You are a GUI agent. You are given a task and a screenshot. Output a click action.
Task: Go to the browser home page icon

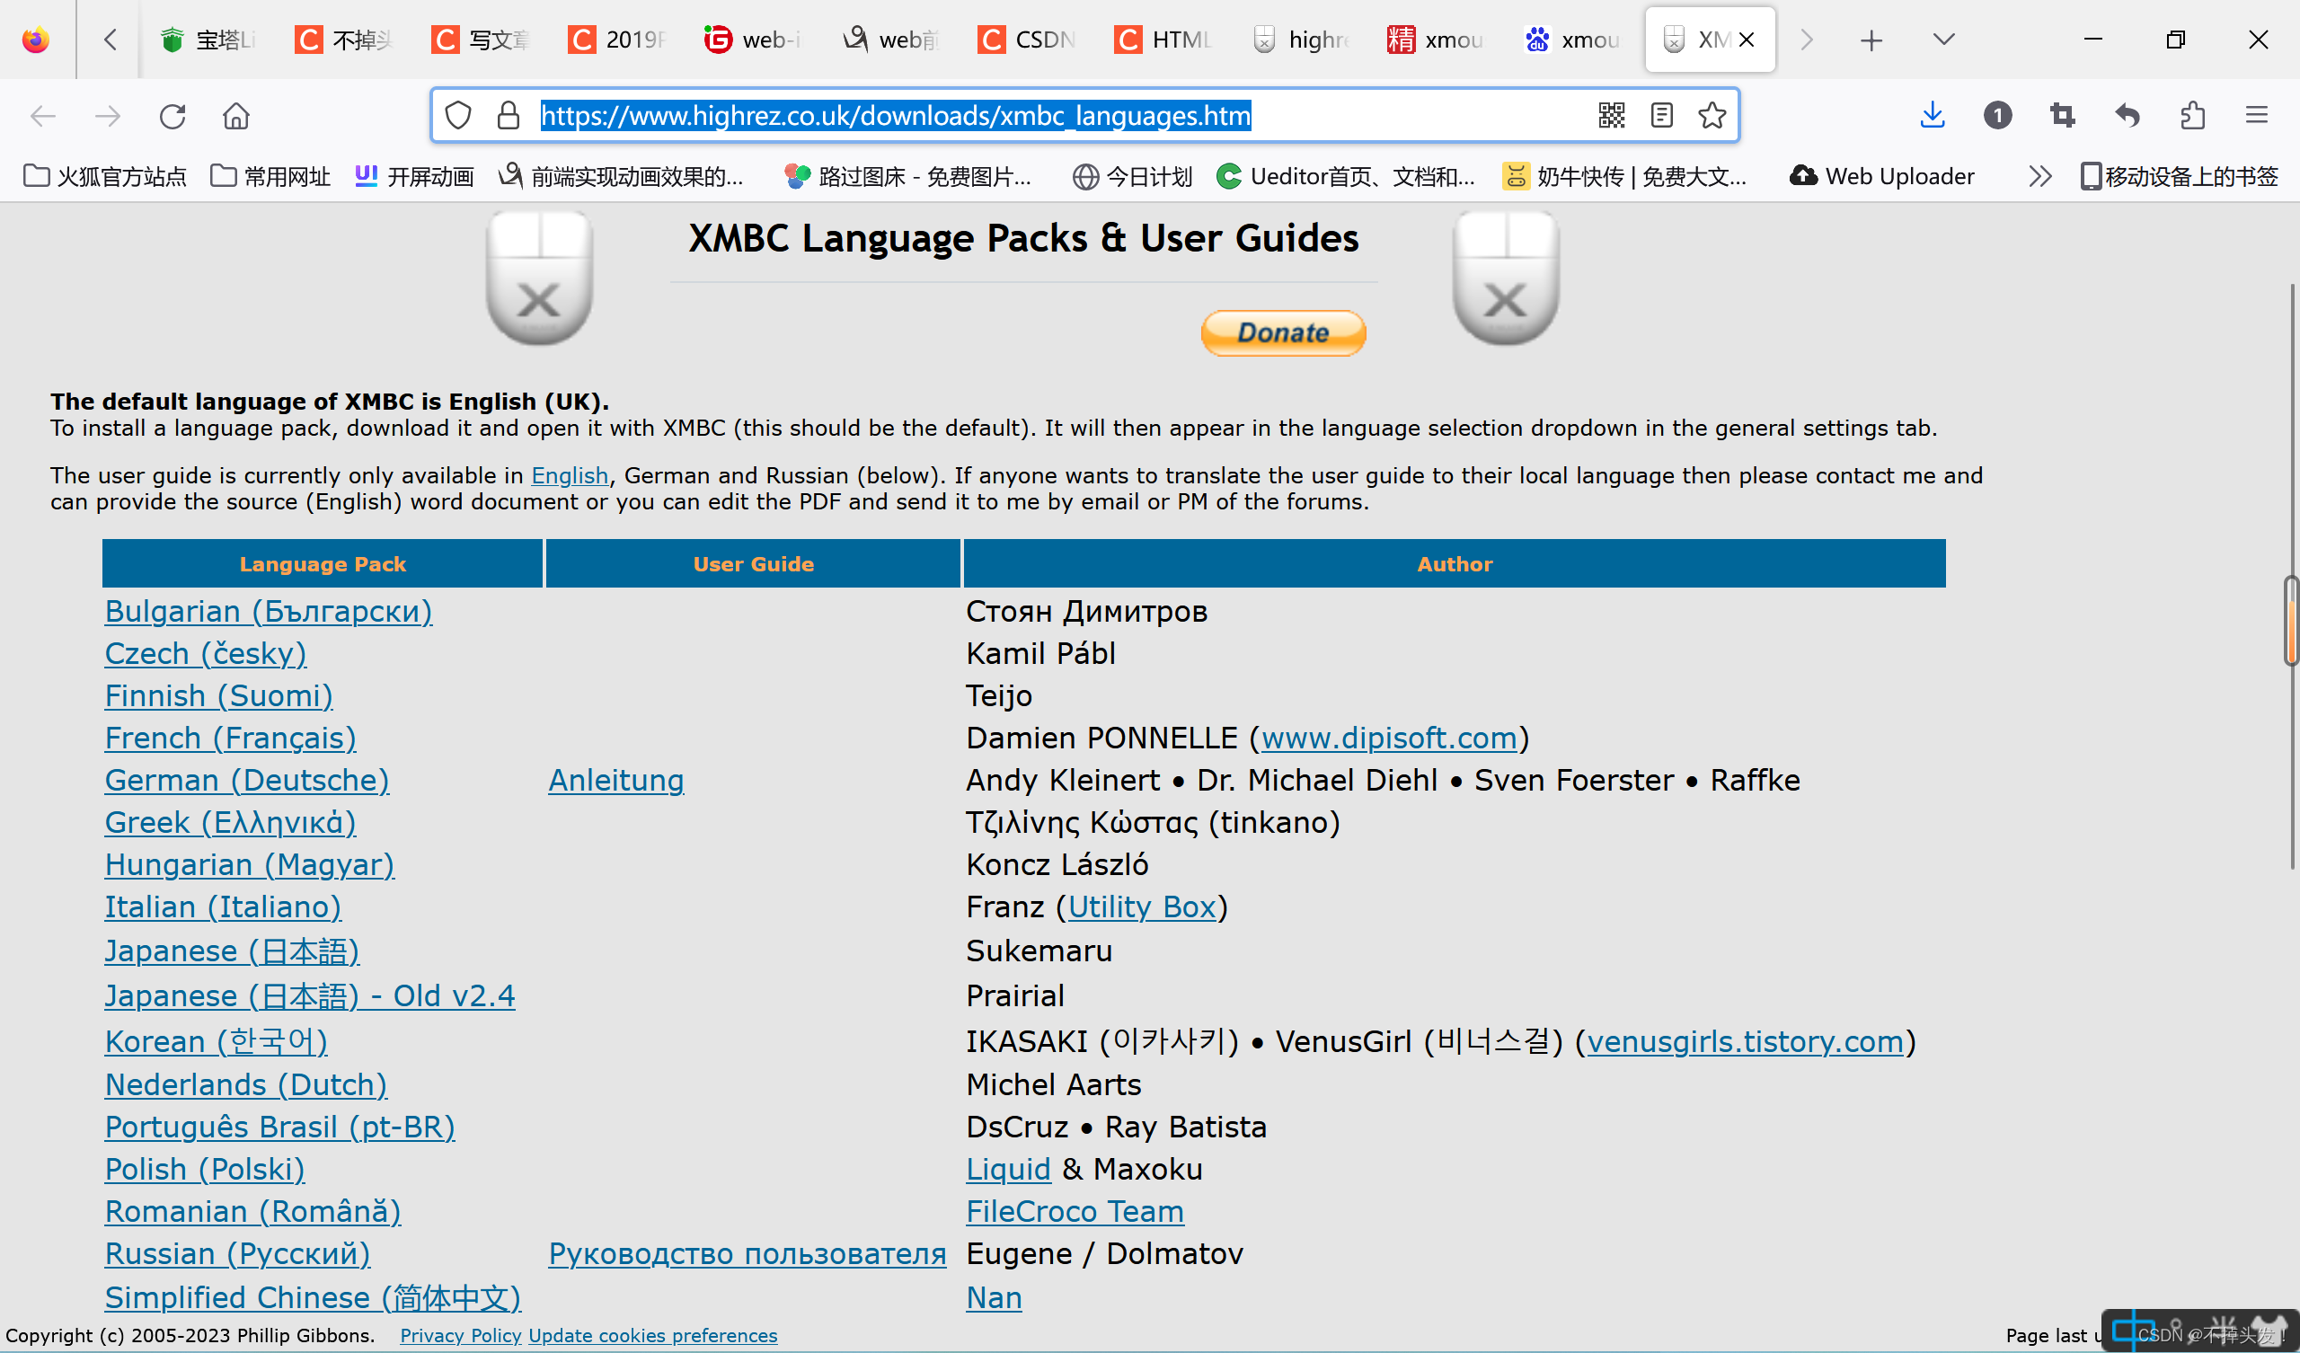coord(235,116)
